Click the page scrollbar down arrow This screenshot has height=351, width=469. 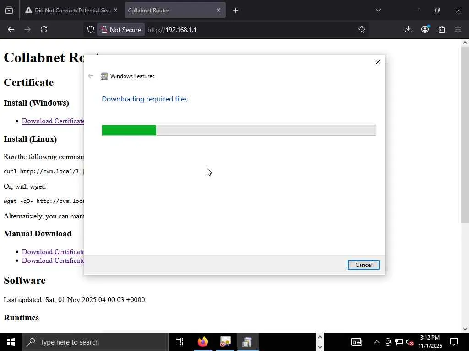[x=465, y=329]
